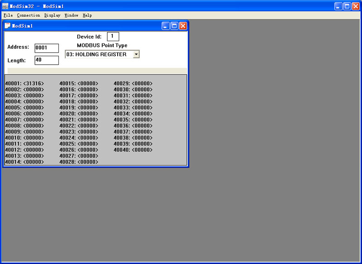Select register 40005 row

(24, 107)
